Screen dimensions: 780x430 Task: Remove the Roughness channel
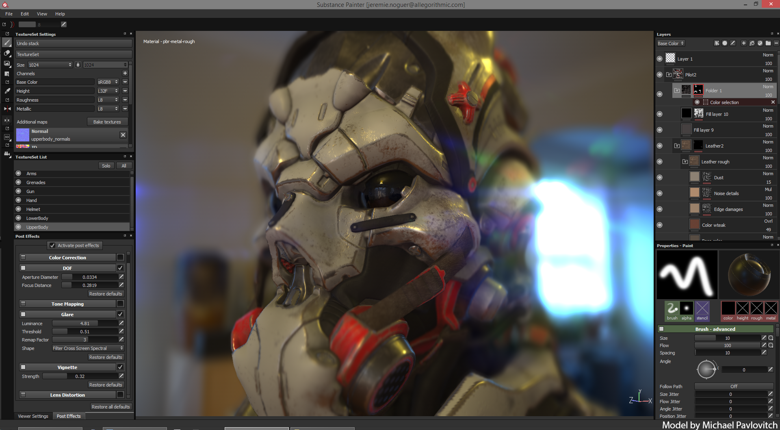(x=125, y=100)
